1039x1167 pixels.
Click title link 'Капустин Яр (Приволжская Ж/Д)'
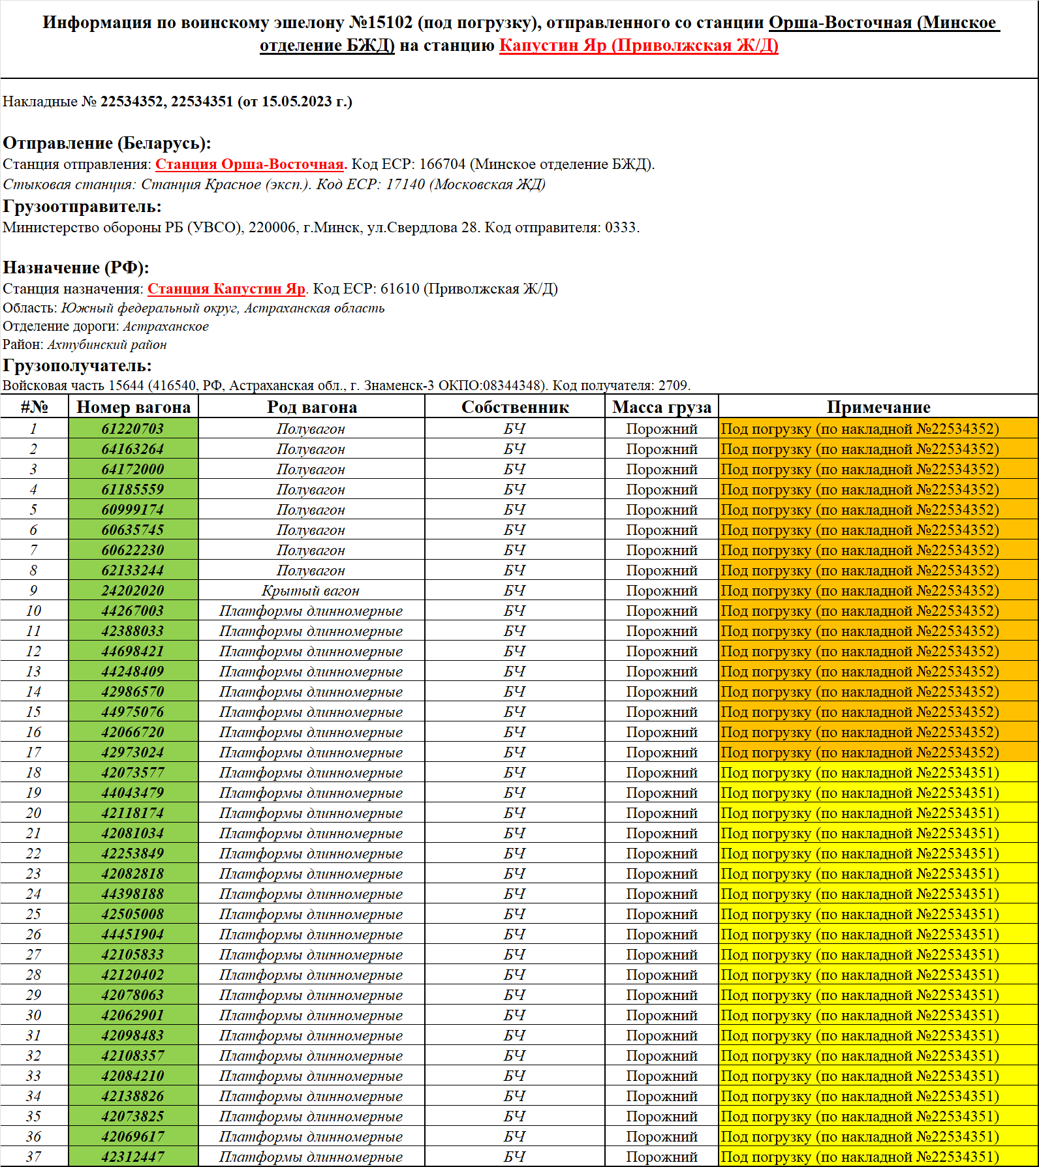point(638,46)
